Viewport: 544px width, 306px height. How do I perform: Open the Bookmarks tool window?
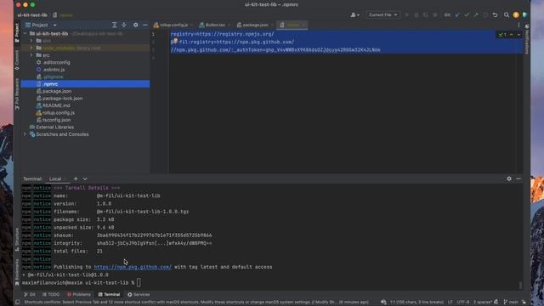click(17, 272)
